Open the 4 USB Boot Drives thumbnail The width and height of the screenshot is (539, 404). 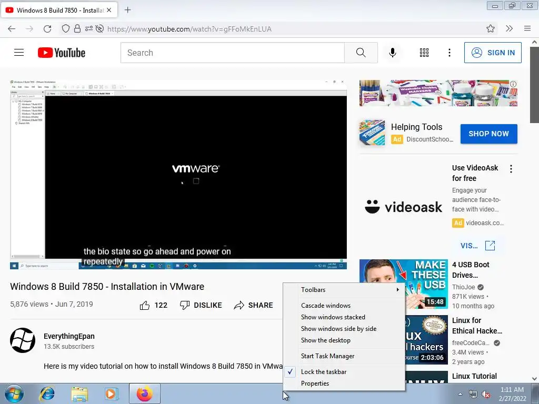(404, 284)
